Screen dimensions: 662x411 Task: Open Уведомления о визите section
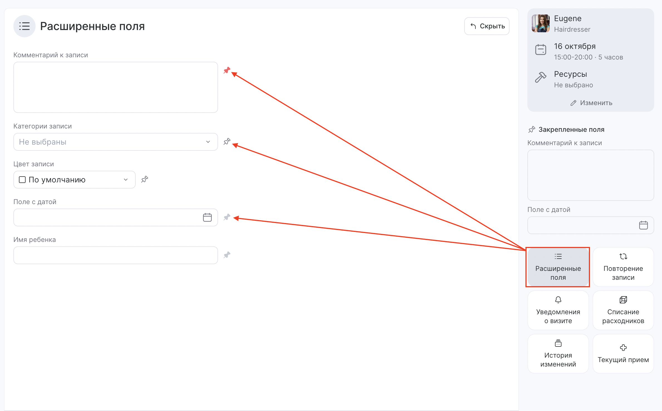click(x=558, y=310)
